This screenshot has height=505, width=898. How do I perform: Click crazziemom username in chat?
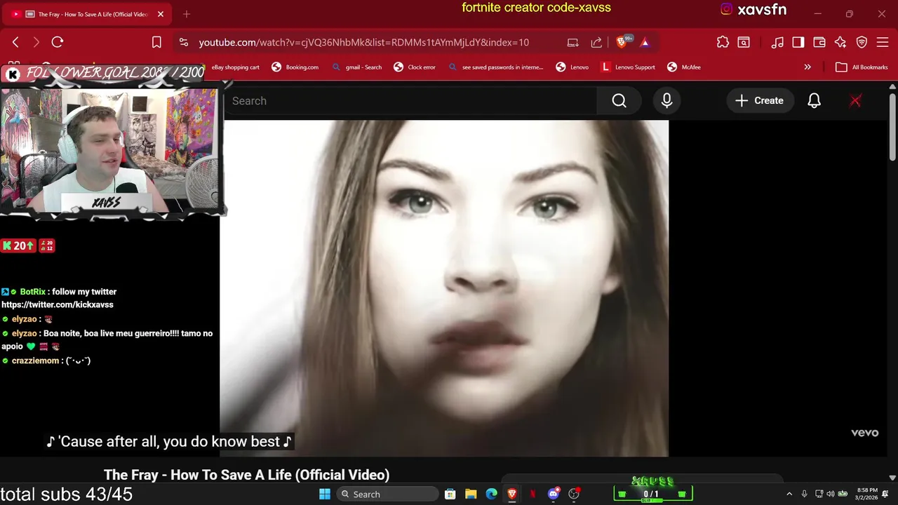(36, 361)
